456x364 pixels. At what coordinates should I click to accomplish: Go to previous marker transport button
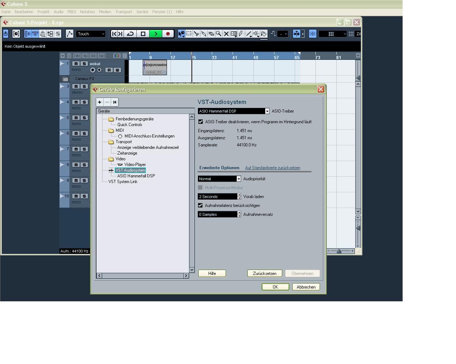[x=114, y=34]
